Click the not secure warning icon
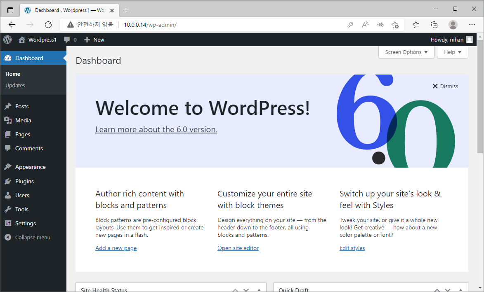 (71, 25)
